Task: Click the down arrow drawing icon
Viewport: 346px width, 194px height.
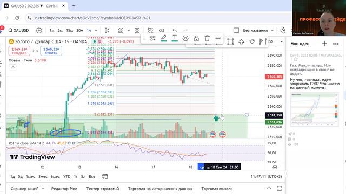Action: coord(252,42)
